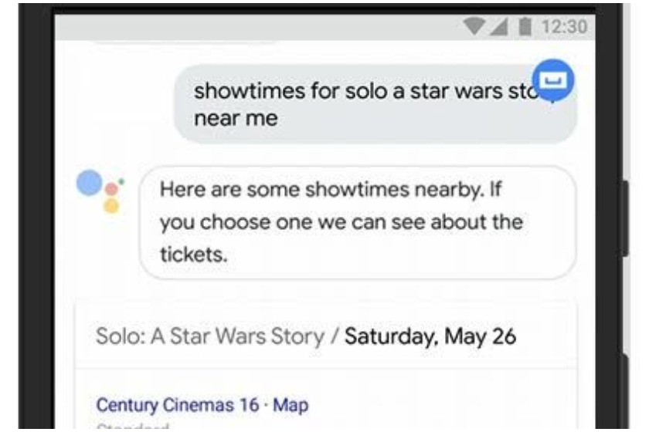Tap the cellular signal strength icon
649x432 pixels.
[500, 27]
